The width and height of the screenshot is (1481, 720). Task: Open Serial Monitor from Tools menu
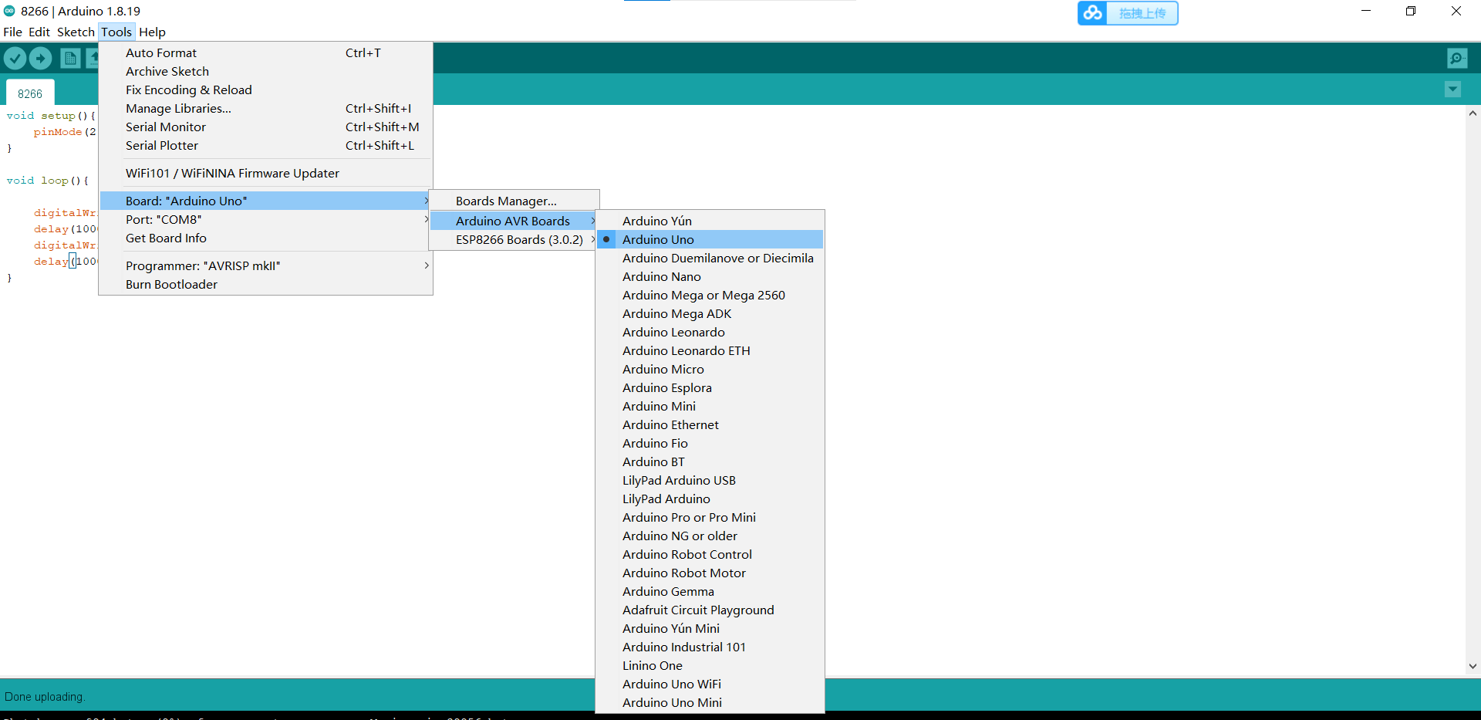[265, 127]
